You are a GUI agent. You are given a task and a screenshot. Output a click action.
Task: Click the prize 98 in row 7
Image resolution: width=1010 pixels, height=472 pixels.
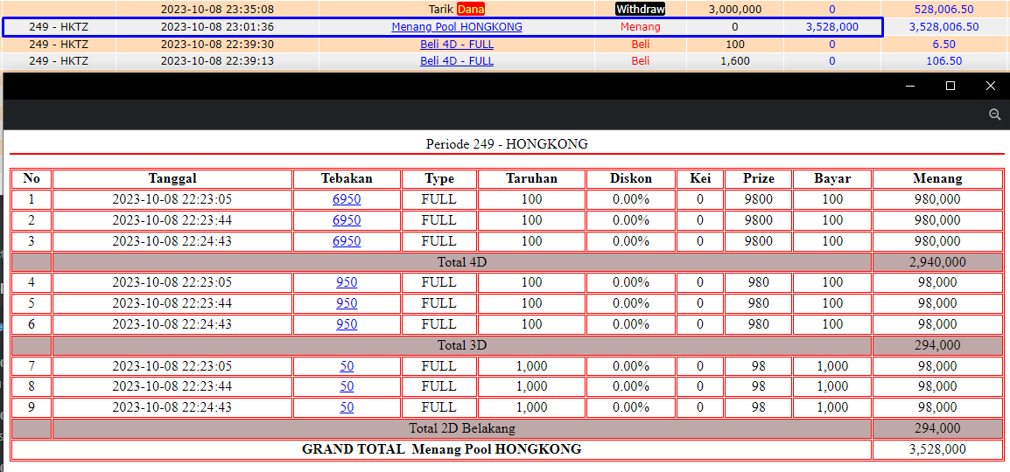coord(758,366)
